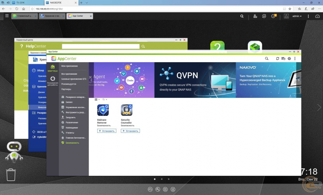Viewport: 323px width, 195px height.
Task: Install Malware Remover via Установить button
Action: tap(107, 131)
